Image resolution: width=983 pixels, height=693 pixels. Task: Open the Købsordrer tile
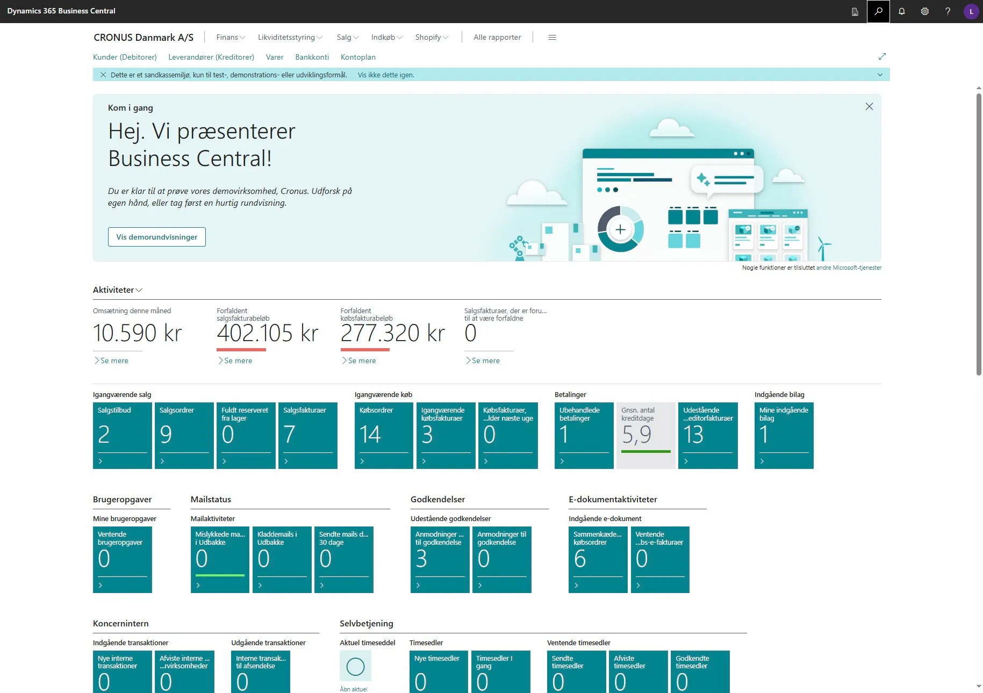(384, 436)
